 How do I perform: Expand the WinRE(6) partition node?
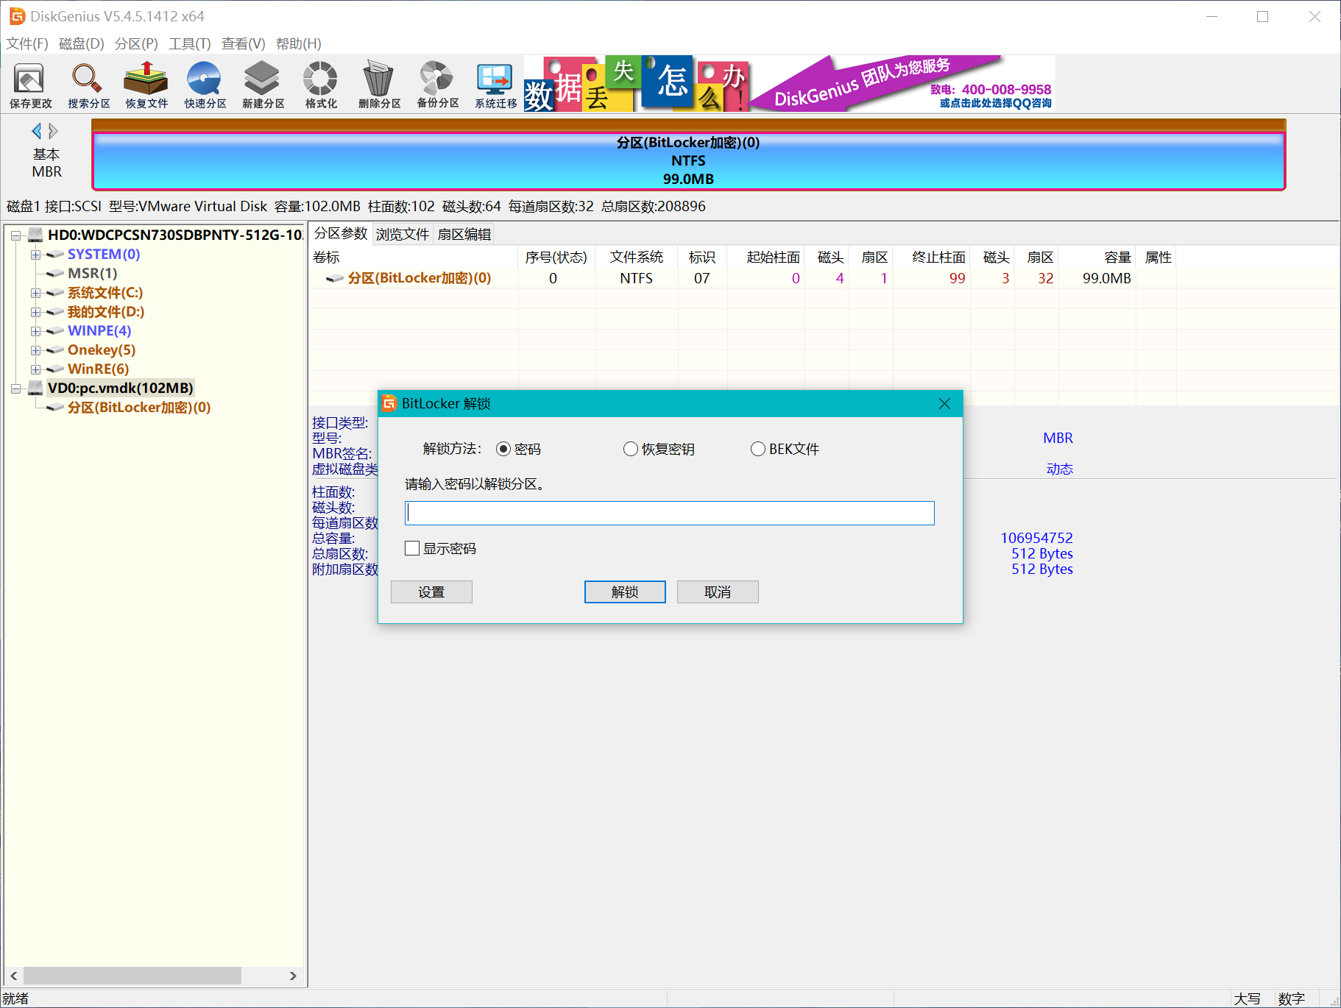[x=35, y=369]
